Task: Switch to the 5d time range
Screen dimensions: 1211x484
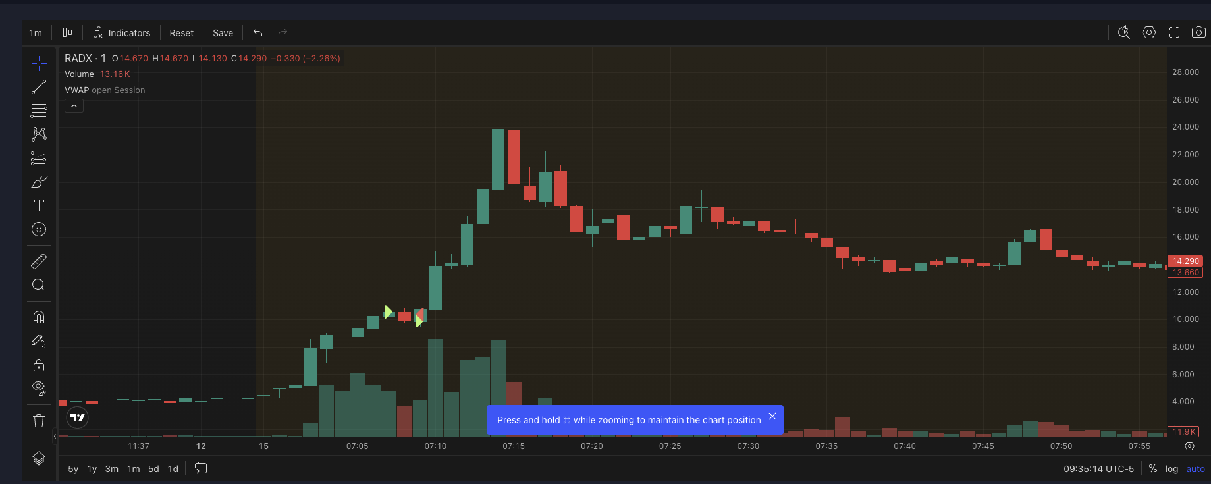Action: click(x=153, y=469)
